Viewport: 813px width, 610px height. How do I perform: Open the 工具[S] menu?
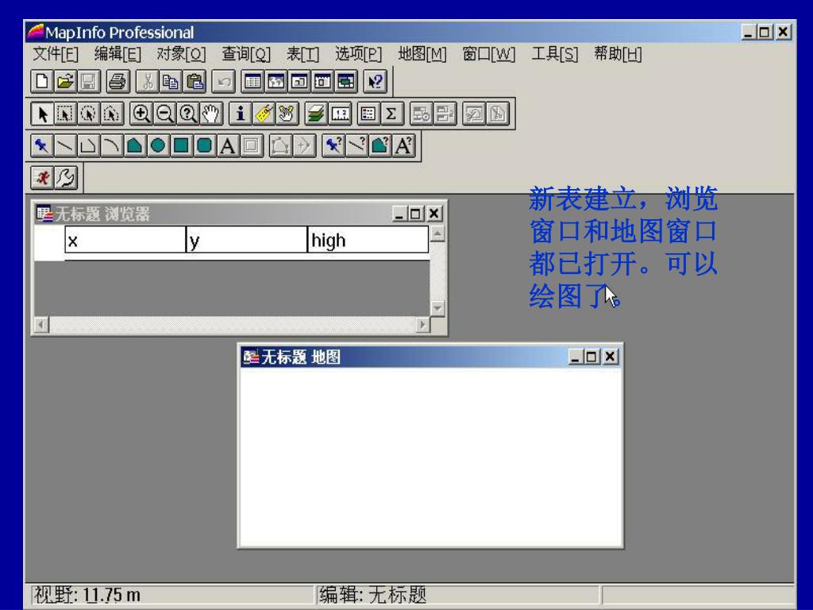(555, 54)
